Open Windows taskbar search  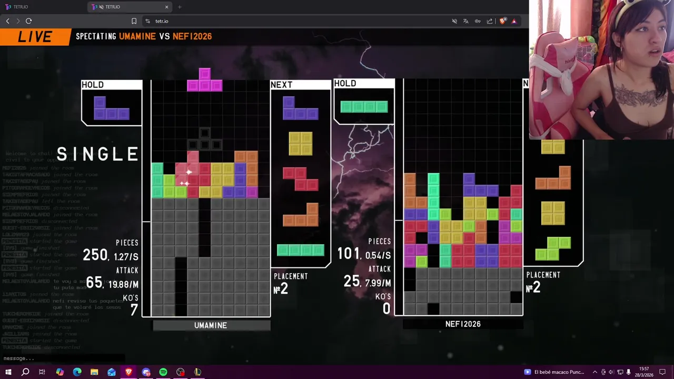25,372
